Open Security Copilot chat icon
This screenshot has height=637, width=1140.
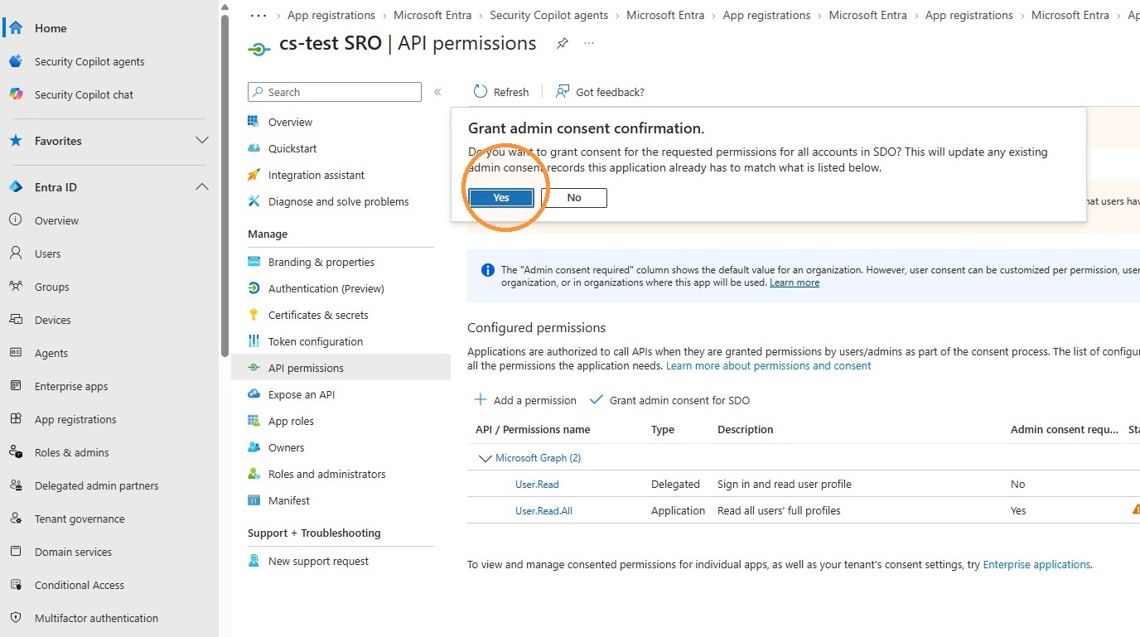pos(16,94)
